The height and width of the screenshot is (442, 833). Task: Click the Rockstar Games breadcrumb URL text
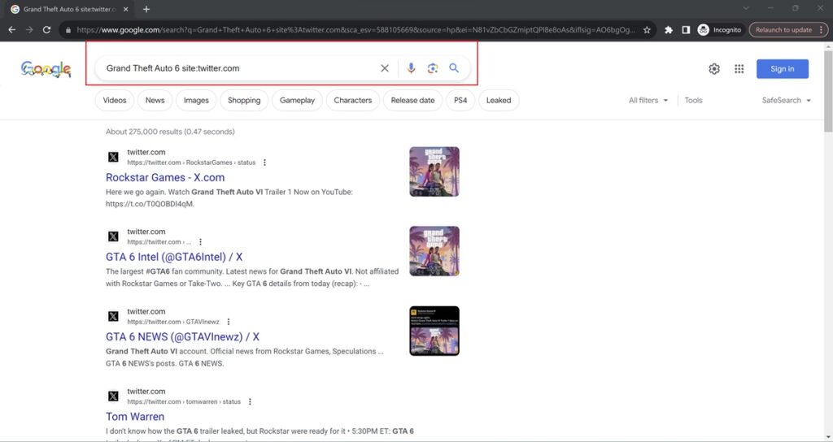(191, 162)
